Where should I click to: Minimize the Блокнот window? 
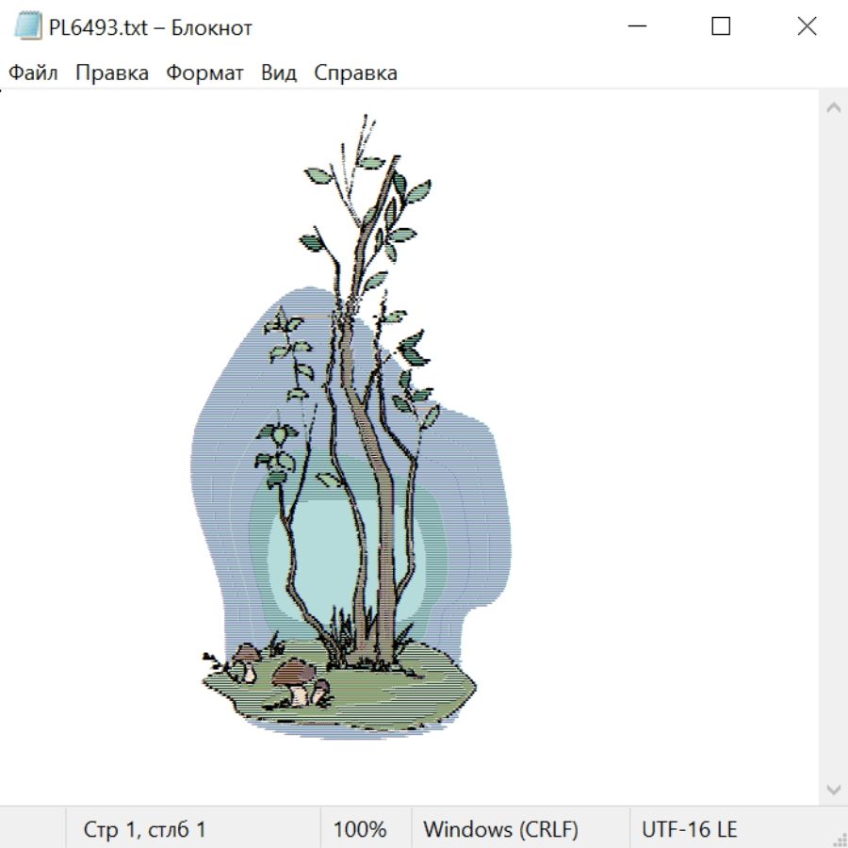click(x=637, y=26)
